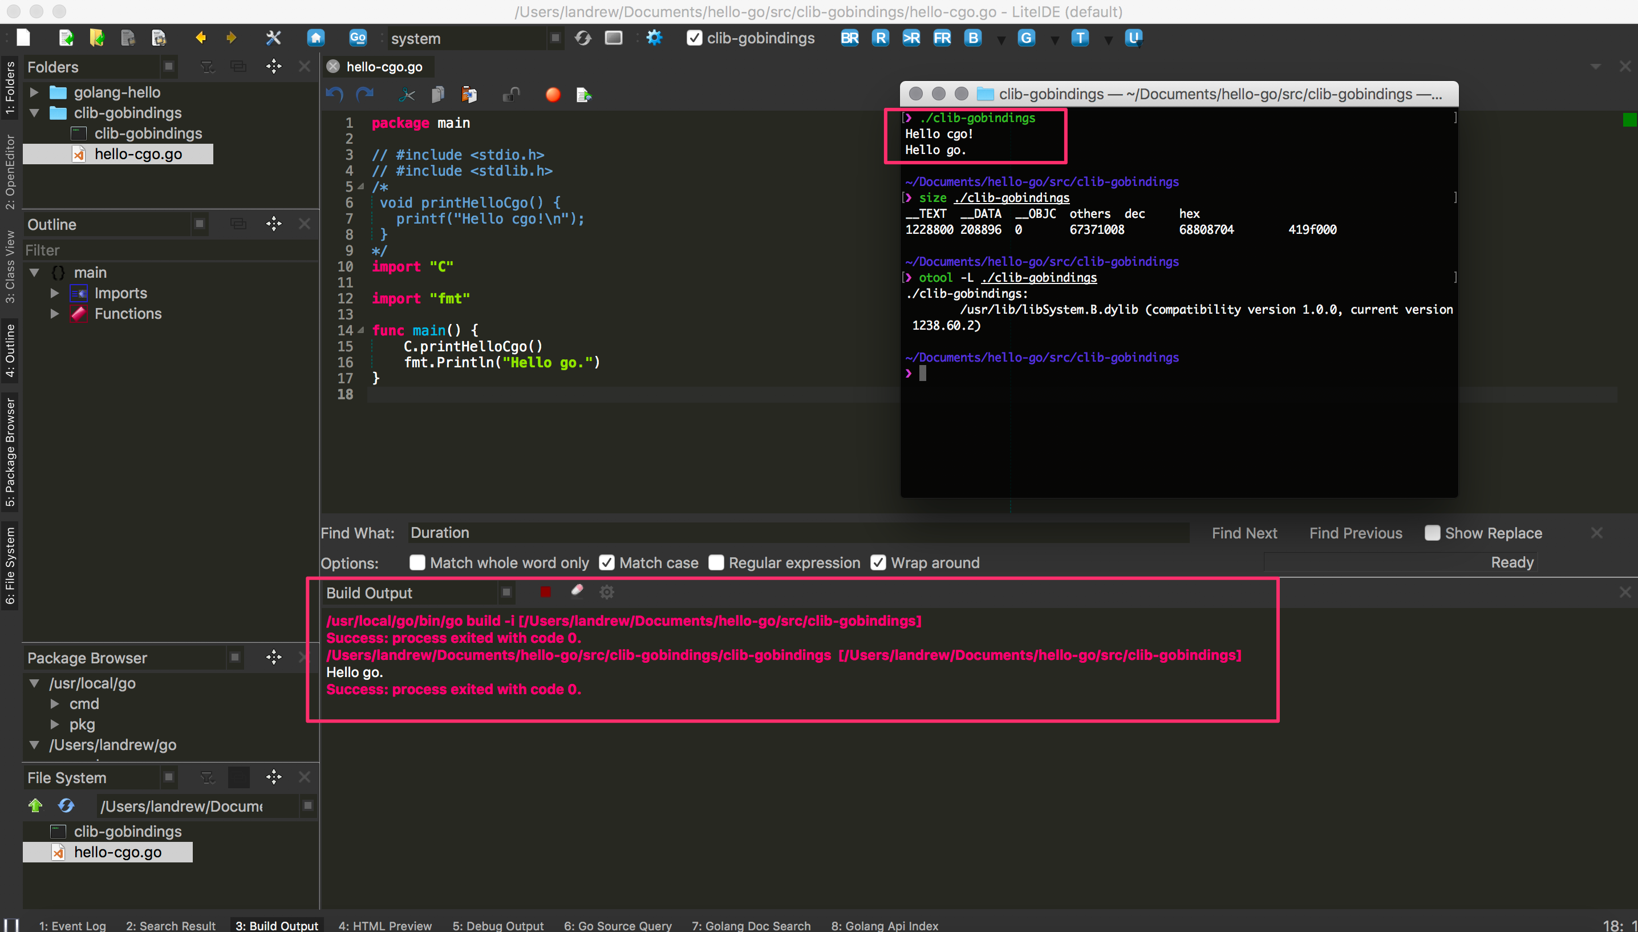Screen dimensions: 1638x932
Task: Switch to the Debug Output tab
Action: coord(498,926)
